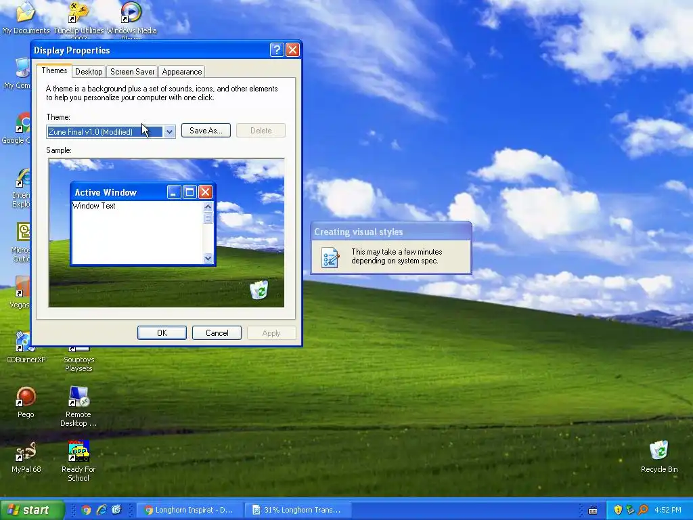Click the security shield tray icon

click(618, 510)
